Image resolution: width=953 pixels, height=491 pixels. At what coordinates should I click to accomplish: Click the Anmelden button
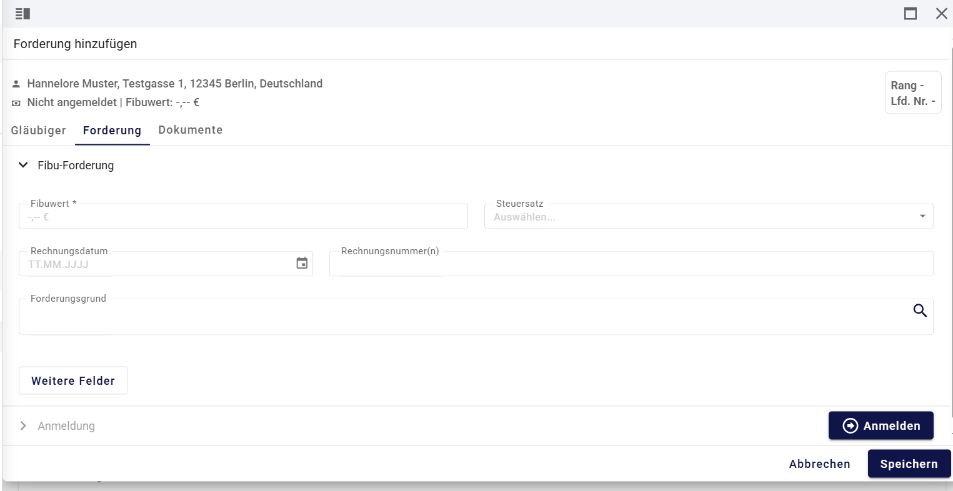coord(881,425)
